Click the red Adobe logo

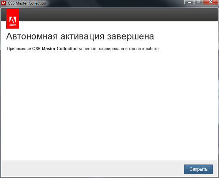tap(12, 19)
